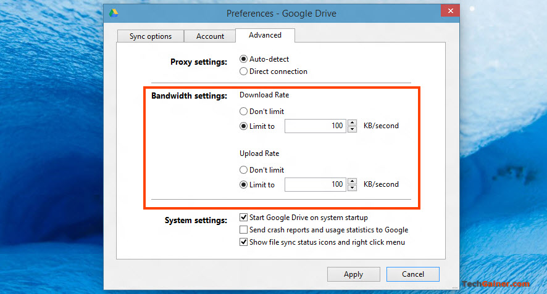
Task: Decrease Download Rate limit with down arrow
Action: tap(353, 129)
